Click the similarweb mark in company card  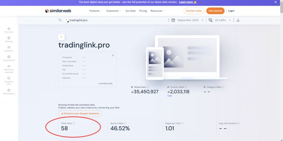(x=105, y=83)
